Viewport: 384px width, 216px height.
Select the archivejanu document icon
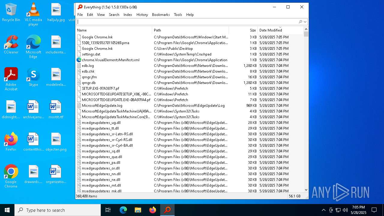point(33,109)
